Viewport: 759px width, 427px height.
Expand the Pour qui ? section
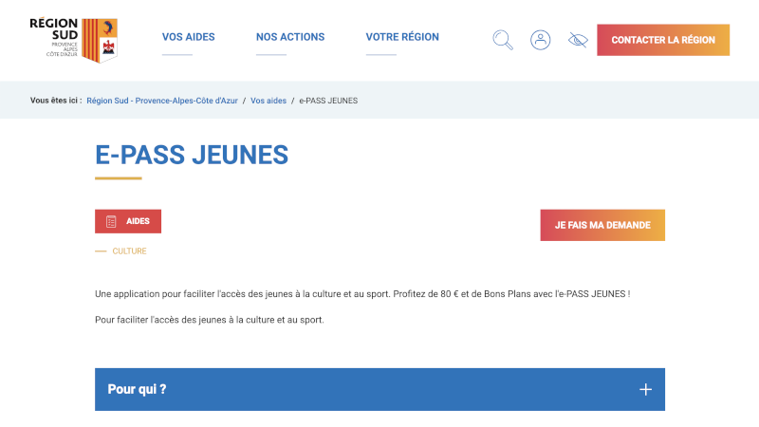[379, 389]
